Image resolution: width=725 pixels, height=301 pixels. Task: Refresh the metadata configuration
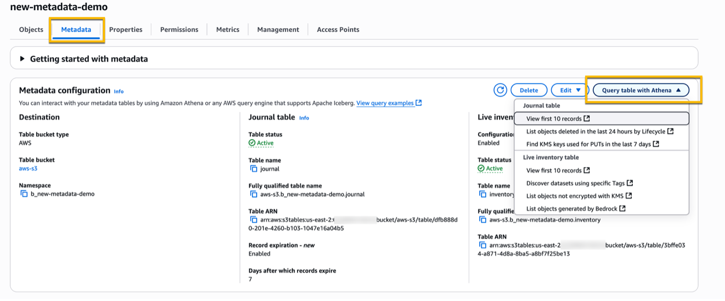(500, 90)
